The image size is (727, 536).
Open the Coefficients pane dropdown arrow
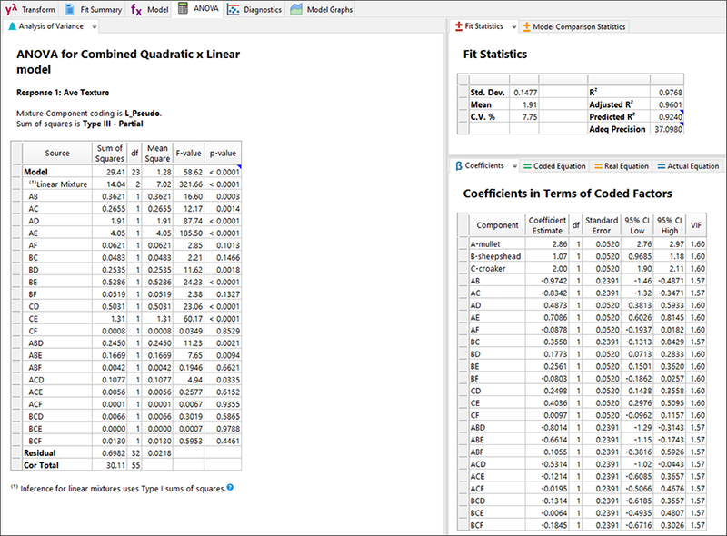coord(513,166)
